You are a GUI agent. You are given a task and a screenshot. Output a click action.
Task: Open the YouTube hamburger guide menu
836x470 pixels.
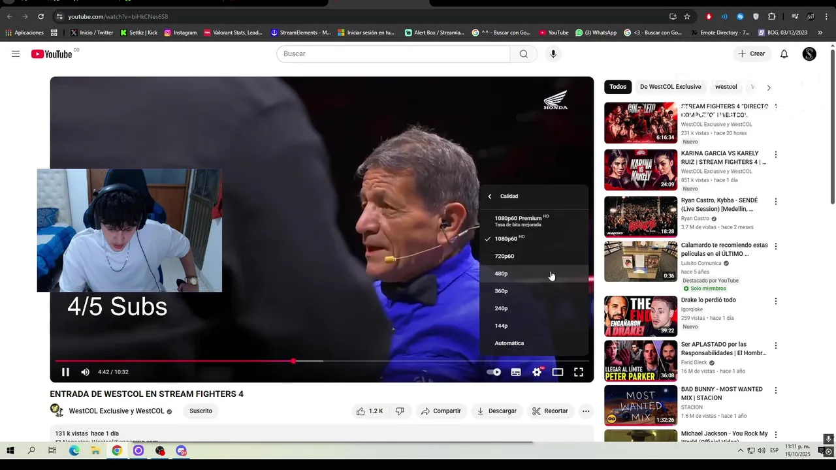coord(16,54)
